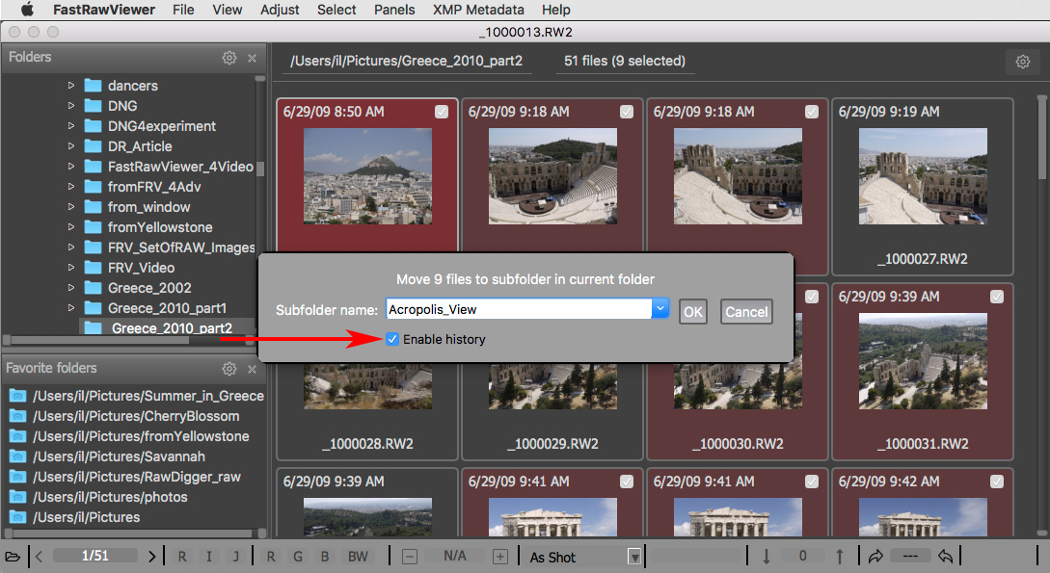Expand the dancers folder tree arrow
The height and width of the screenshot is (573, 1050).
point(71,86)
